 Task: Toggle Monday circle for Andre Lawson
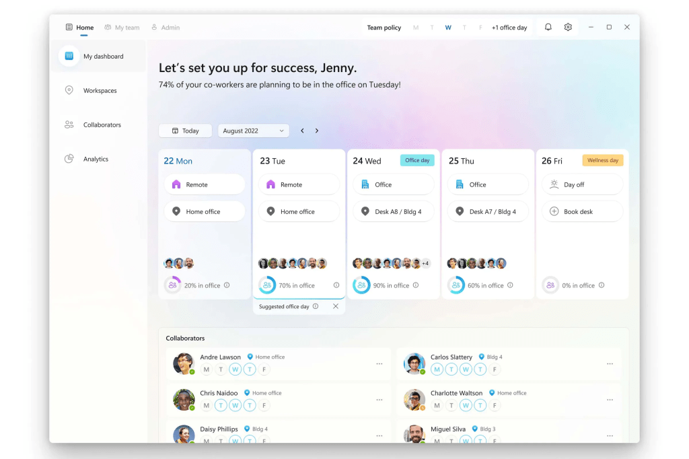(x=206, y=369)
